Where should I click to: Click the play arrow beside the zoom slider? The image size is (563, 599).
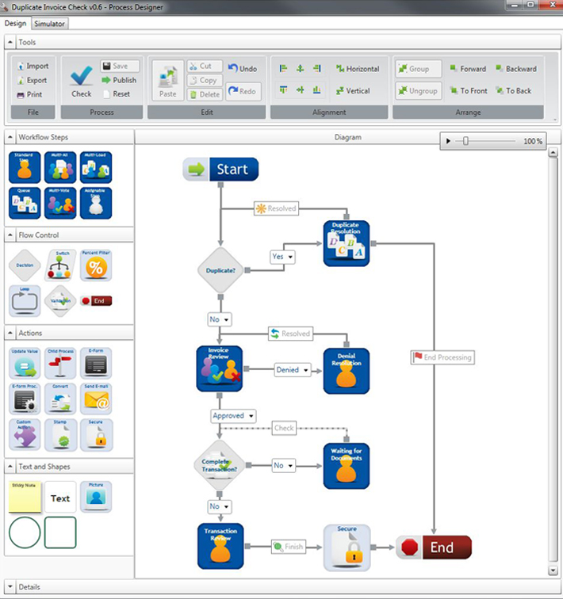coord(448,141)
